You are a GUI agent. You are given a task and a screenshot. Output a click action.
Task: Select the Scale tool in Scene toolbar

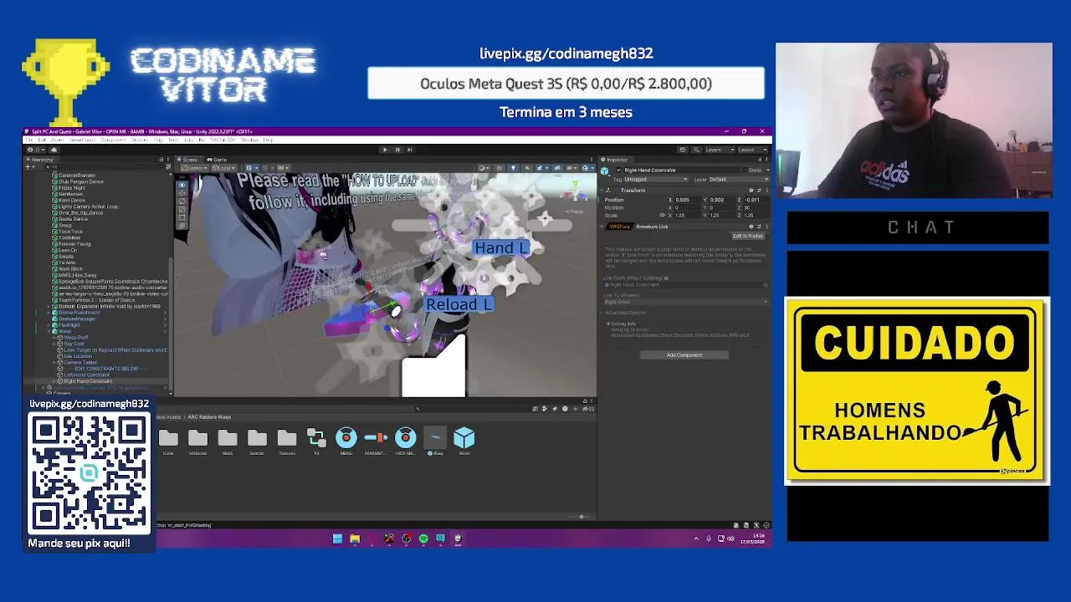(x=182, y=209)
